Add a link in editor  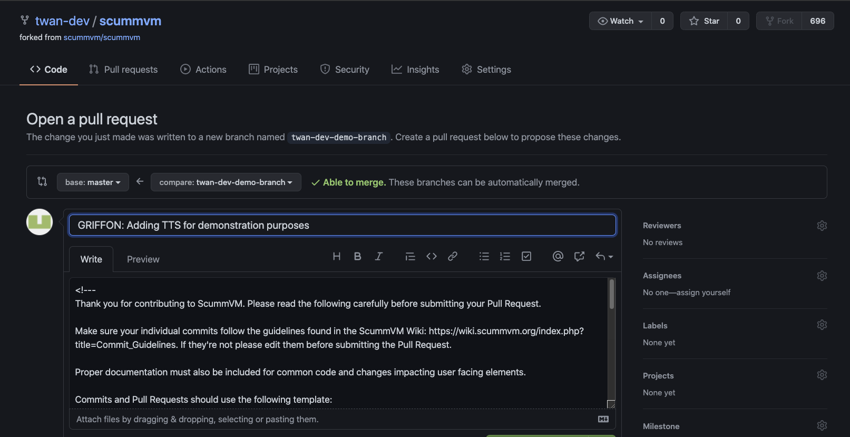click(453, 256)
